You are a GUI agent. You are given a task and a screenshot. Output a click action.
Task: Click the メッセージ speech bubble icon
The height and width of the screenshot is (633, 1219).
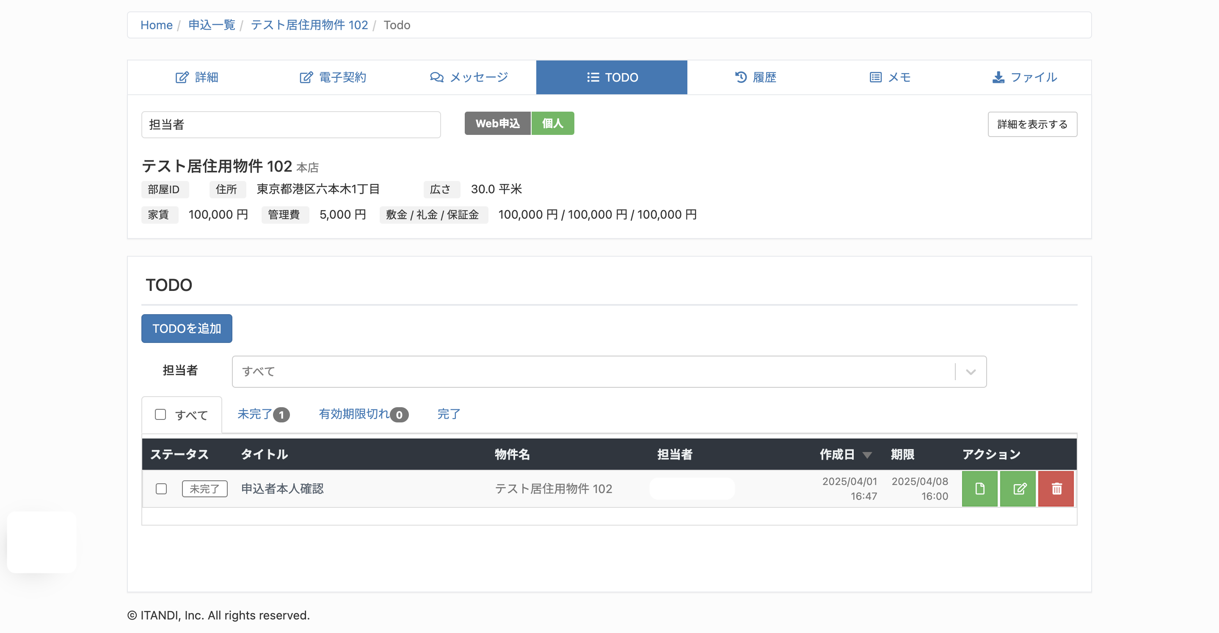pos(436,77)
